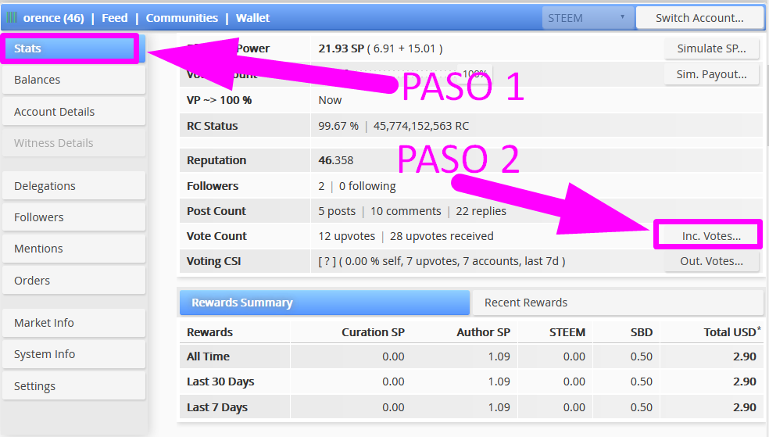This screenshot has height=437, width=769.
Task: Click the All Time row label
Action: pyautogui.click(x=208, y=356)
